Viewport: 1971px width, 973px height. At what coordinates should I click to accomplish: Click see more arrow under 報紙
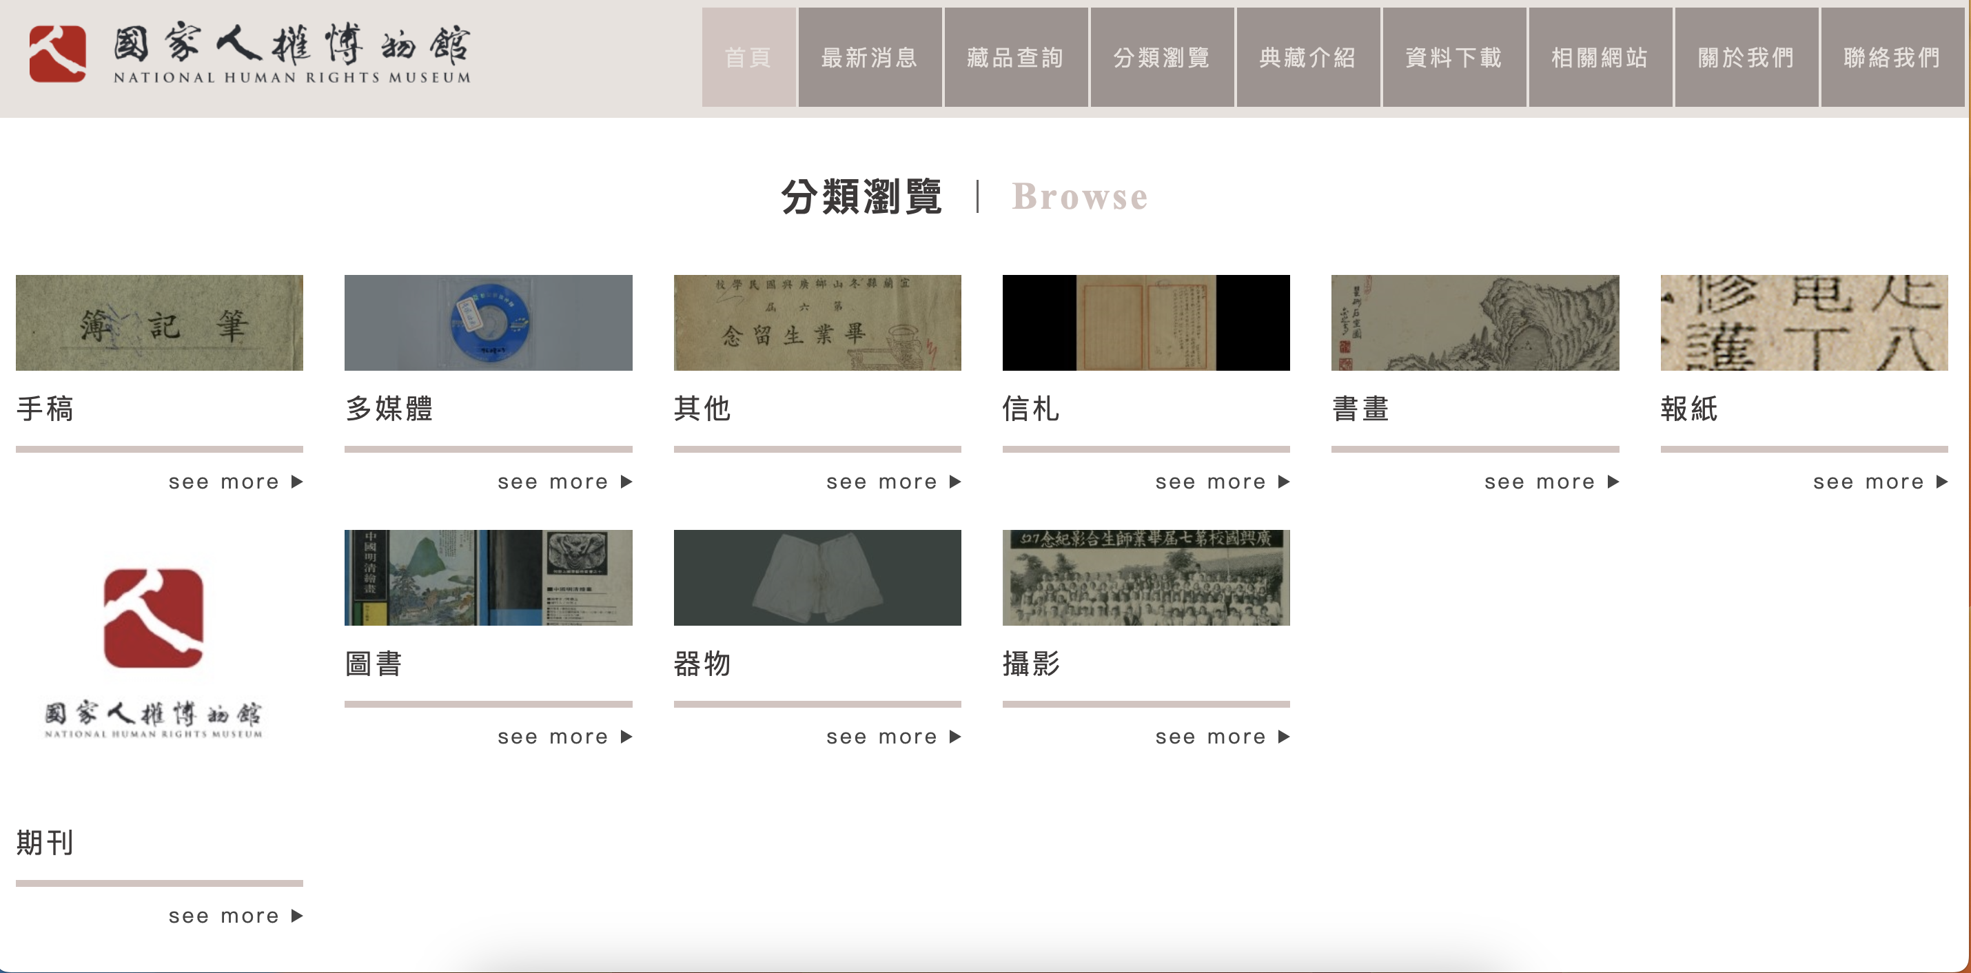pyautogui.click(x=1941, y=482)
